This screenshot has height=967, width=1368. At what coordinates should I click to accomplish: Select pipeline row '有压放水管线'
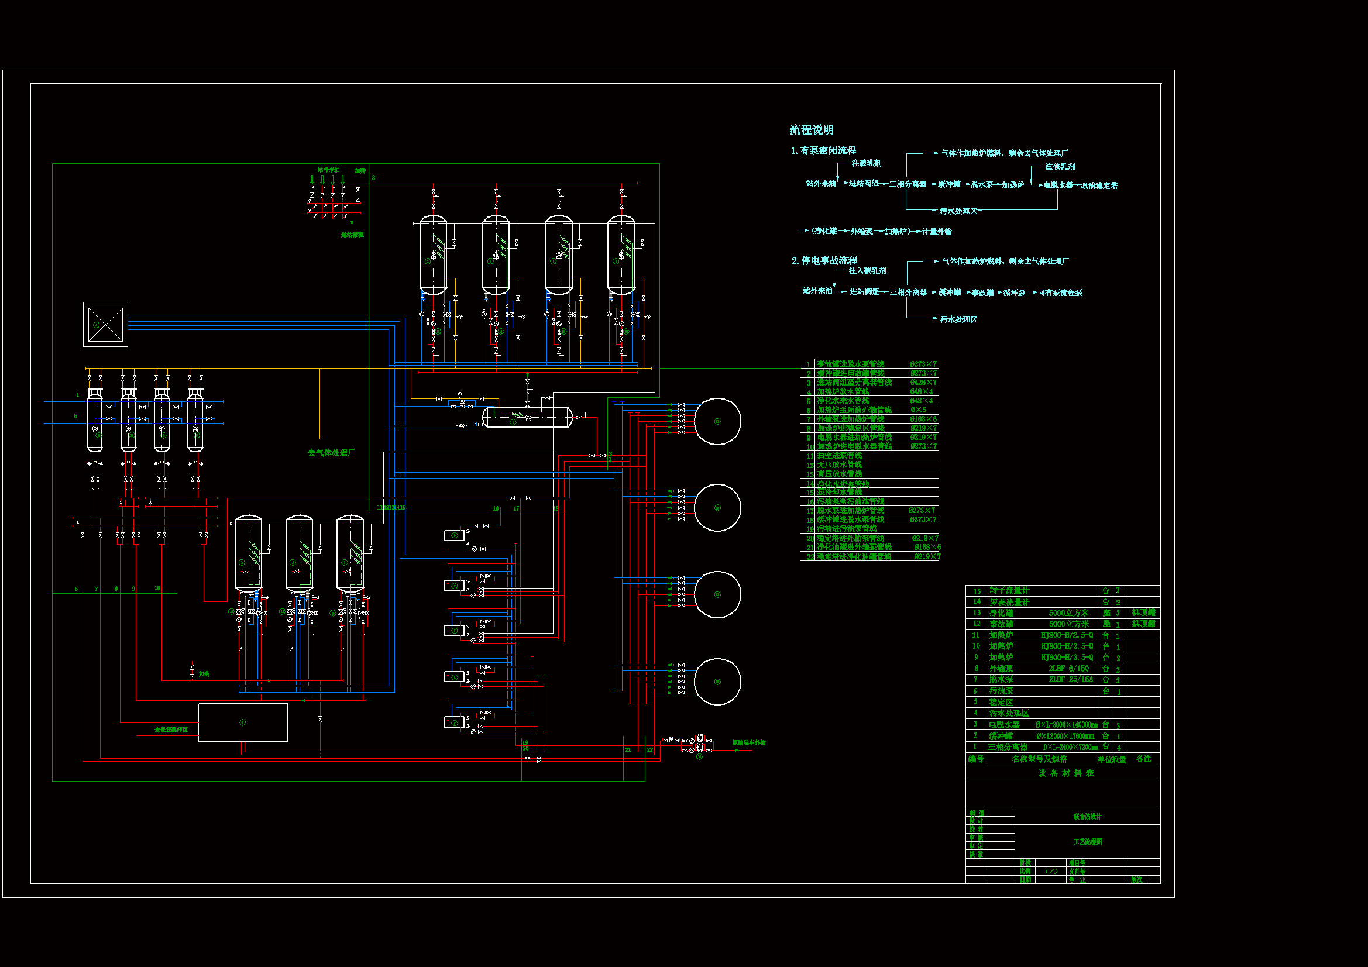pyautogui.click(x=869, y=474)
